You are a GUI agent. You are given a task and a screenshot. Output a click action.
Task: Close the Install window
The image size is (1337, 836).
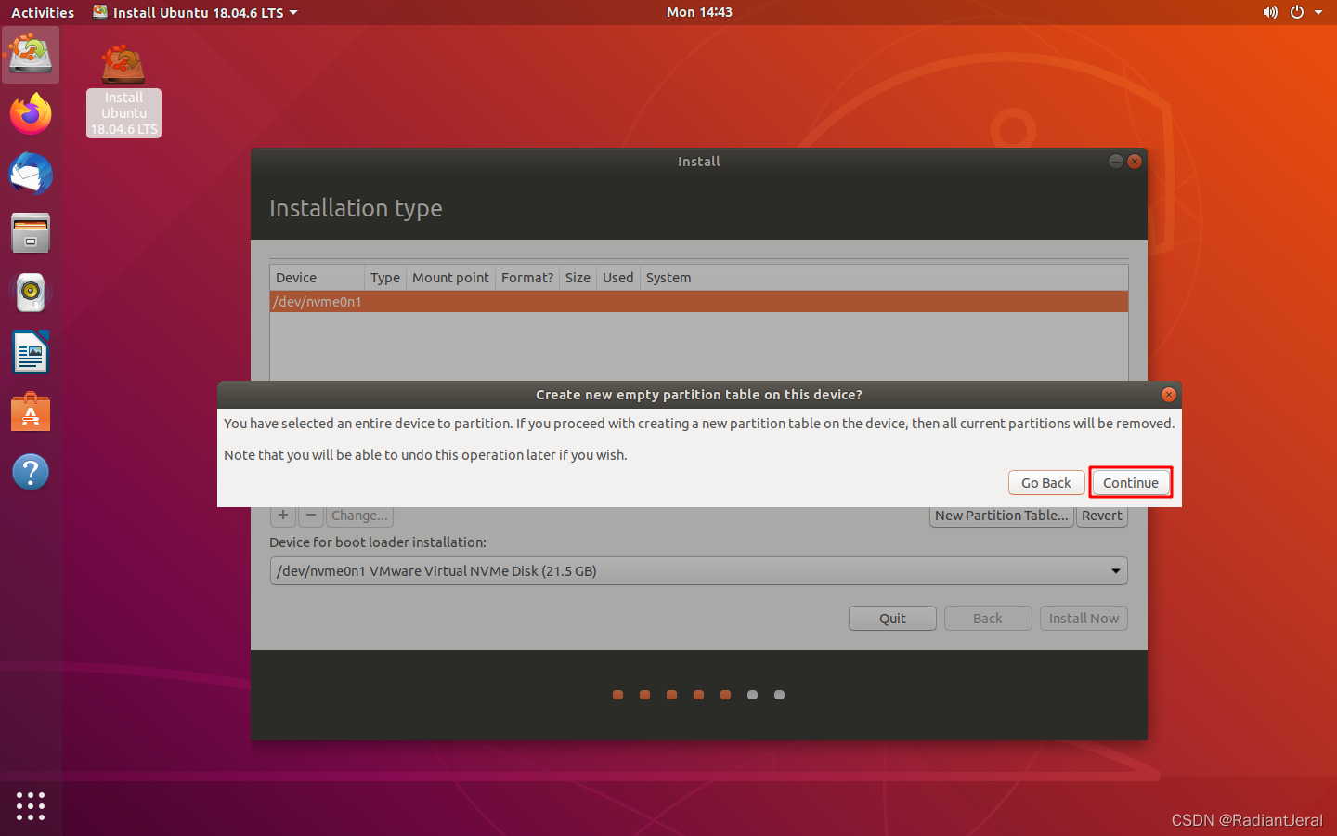tap(1135, 162)
